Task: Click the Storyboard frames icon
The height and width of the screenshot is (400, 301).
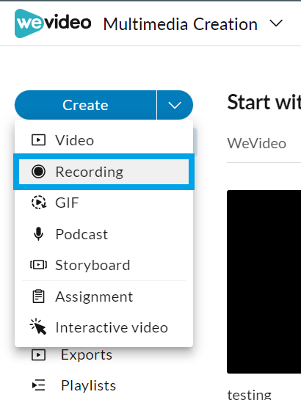Action: pyautogui.click(x=38, y=265)
